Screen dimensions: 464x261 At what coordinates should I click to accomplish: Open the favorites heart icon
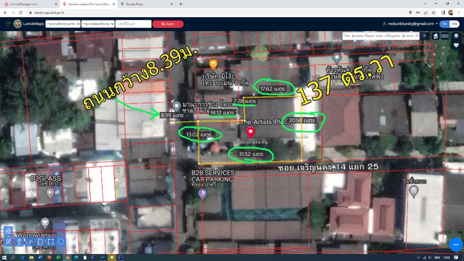coord(456,46)
